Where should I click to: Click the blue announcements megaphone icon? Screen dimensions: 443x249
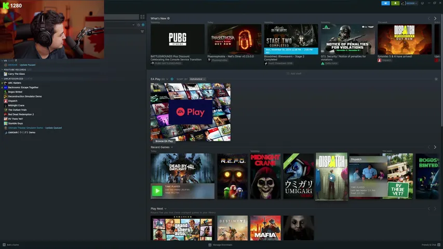pos(385,3)
